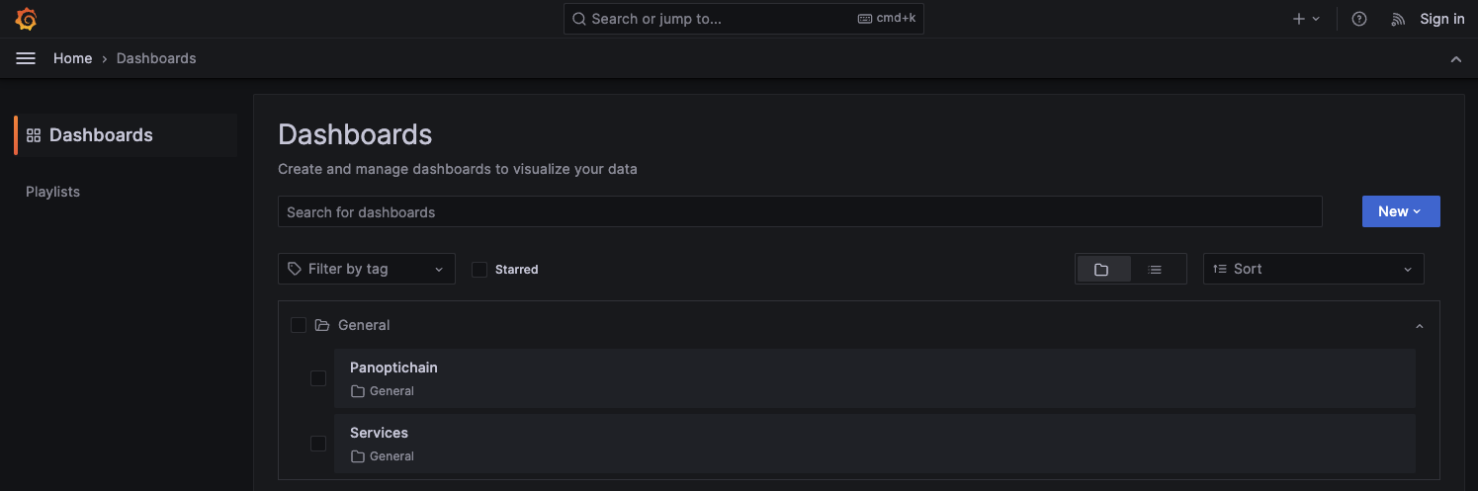Open the Help question mark icon
Image resolution: width=1478 pixels, height=491 pixels.
(x=1359, y=19)
